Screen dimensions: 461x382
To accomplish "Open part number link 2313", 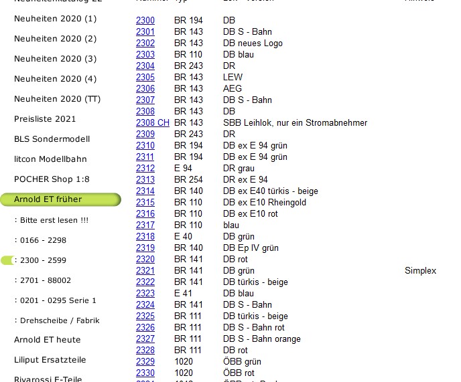I will pyautogui.click(x=145, y=180).
